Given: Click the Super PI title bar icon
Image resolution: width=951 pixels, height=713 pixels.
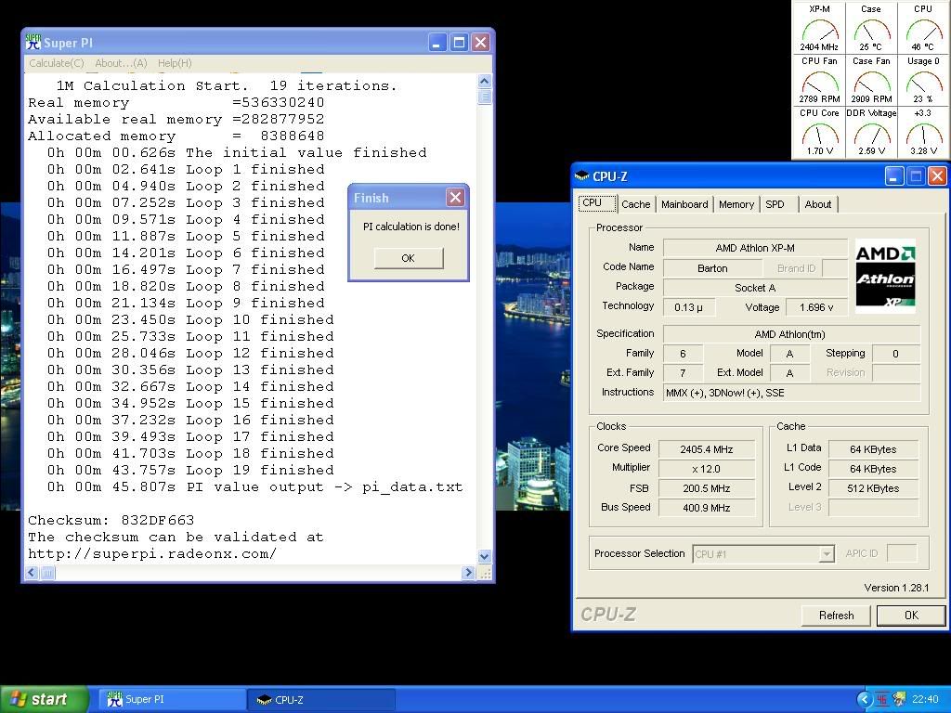Looking at the screenshot, I should (33, 41).
